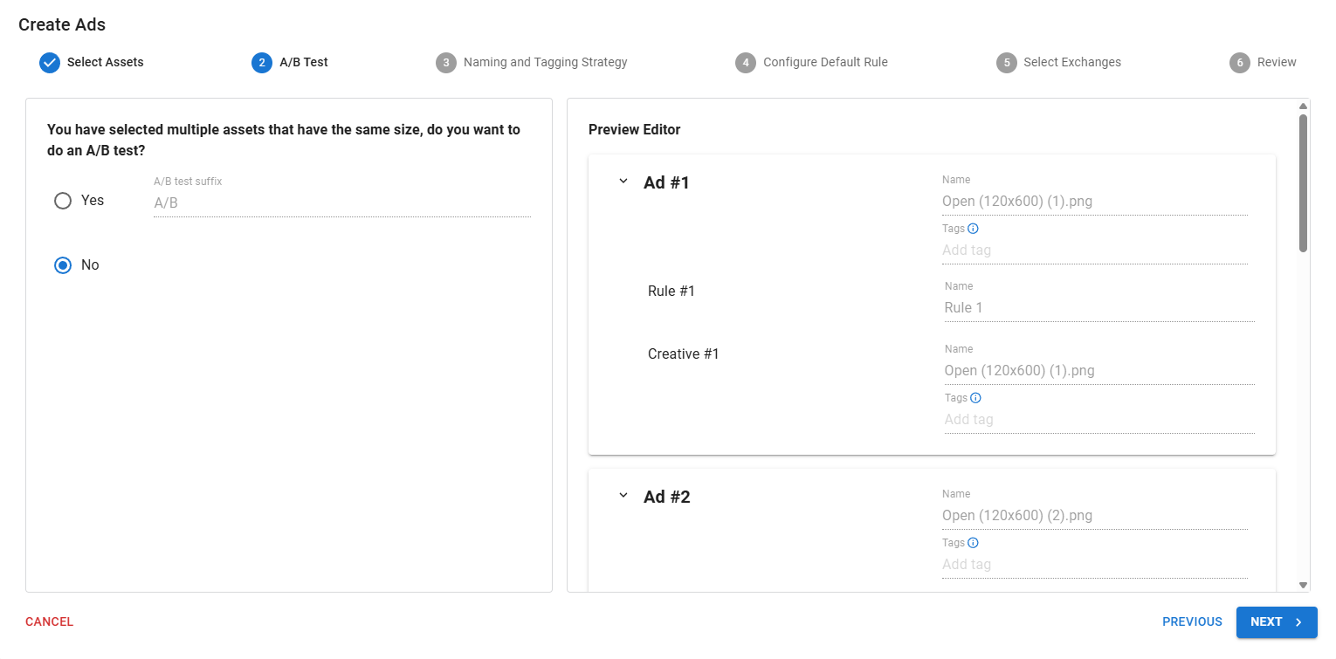Go to Naming and Tagging Strategy step
Image resolution: width=1336 pixels, height=659 pixels.
coord(545,63)
